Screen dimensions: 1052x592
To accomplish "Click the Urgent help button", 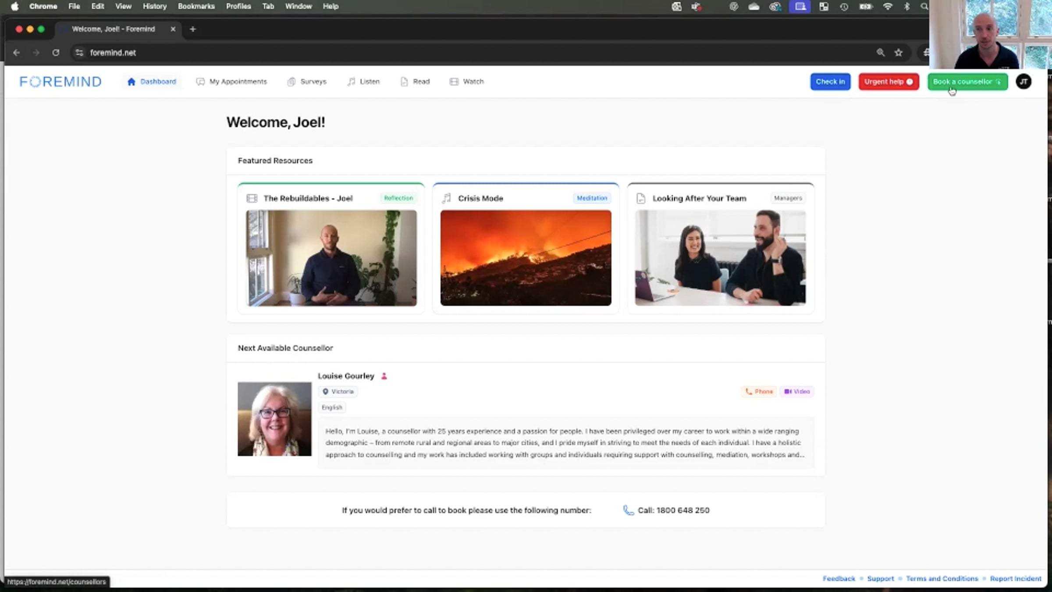I will (x=888, y=82).
